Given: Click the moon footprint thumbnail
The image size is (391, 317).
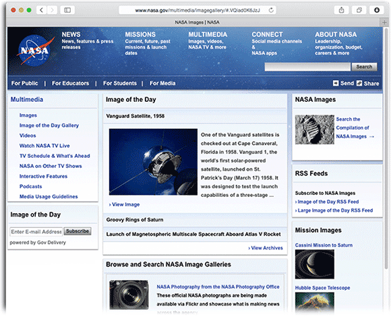Looking at the screenshot, I should click(315, 129).
